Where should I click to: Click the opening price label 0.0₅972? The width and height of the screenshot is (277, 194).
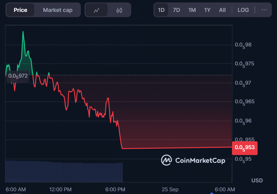(18, 76)
